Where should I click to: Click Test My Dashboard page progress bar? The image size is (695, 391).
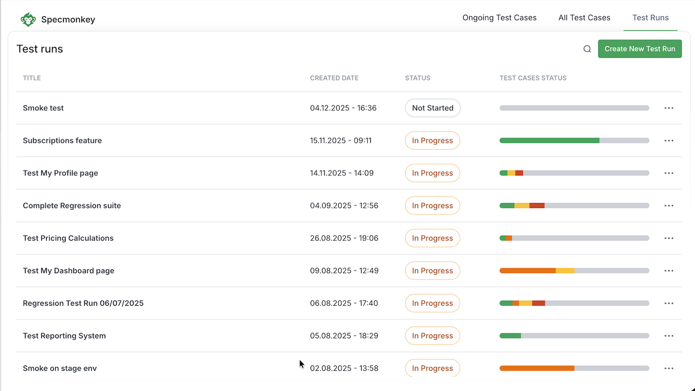574,271
